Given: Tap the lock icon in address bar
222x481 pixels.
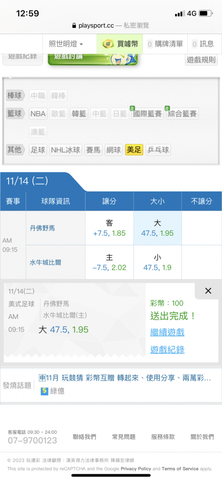Looking at the screenshot, I should 74,25.
